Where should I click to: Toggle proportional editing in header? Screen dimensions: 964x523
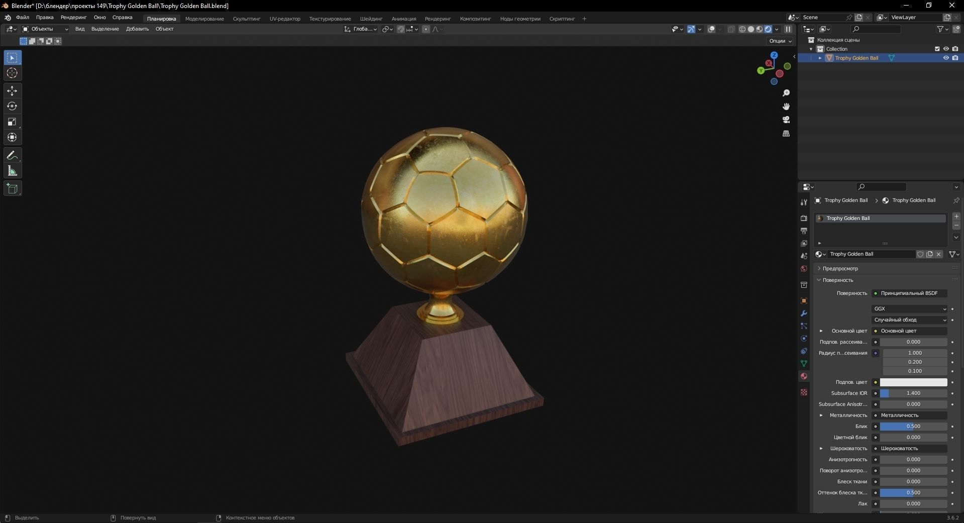[426, 29]
